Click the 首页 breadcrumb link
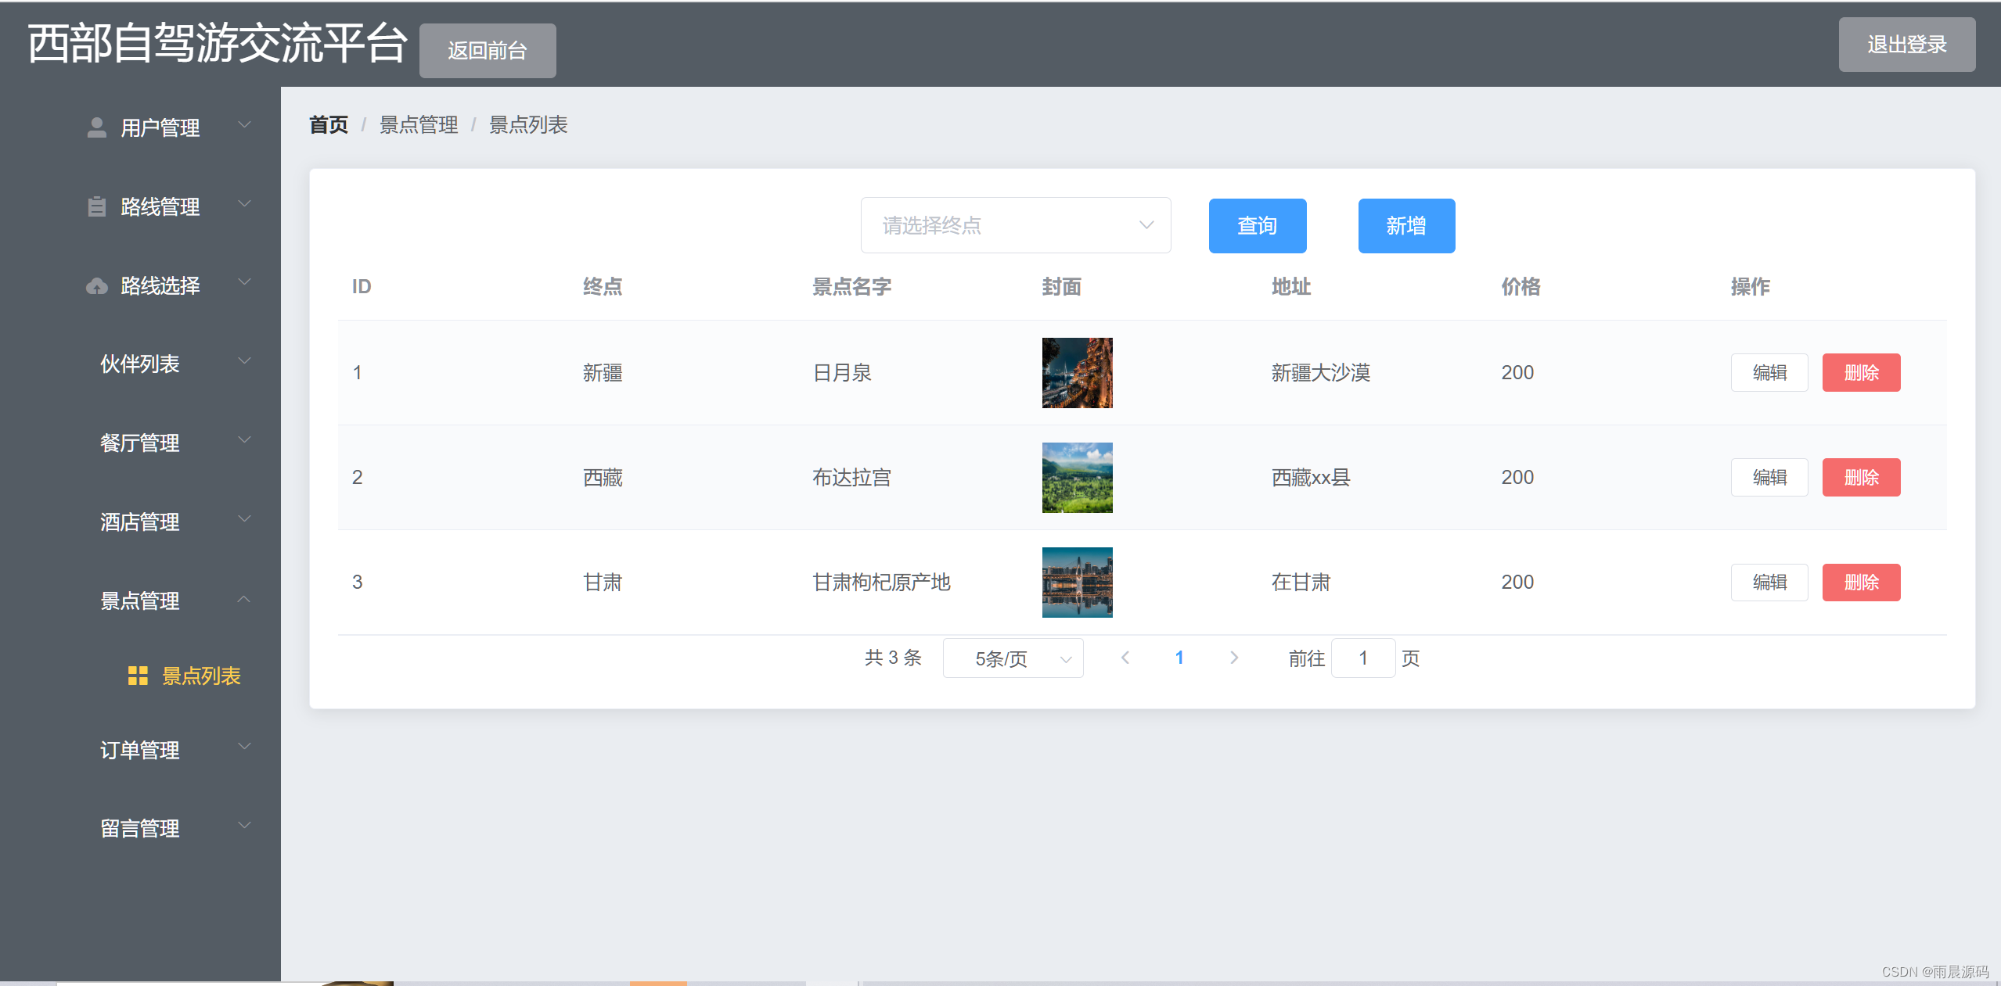 click(x=329, y=125)
